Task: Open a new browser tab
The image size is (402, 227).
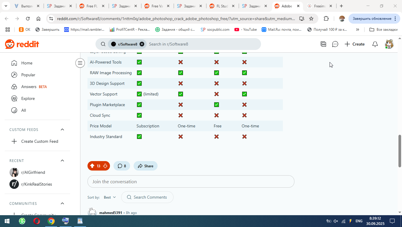Action: pyautogui.click(x=341, y=6)
